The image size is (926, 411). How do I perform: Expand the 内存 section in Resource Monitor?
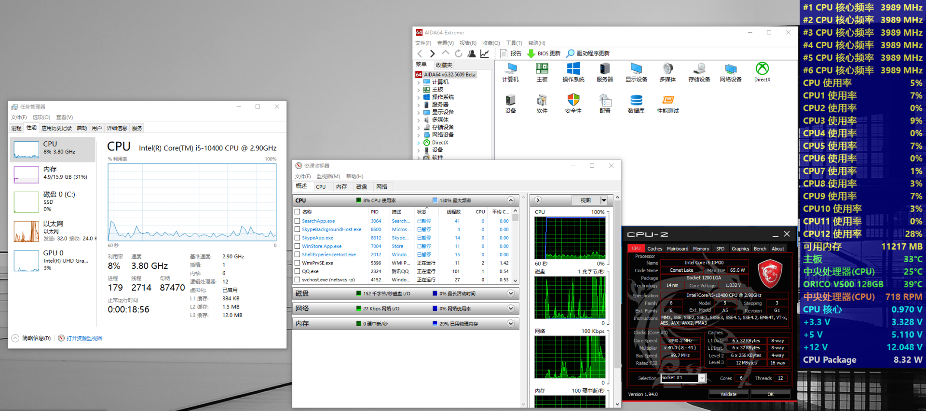511,323
